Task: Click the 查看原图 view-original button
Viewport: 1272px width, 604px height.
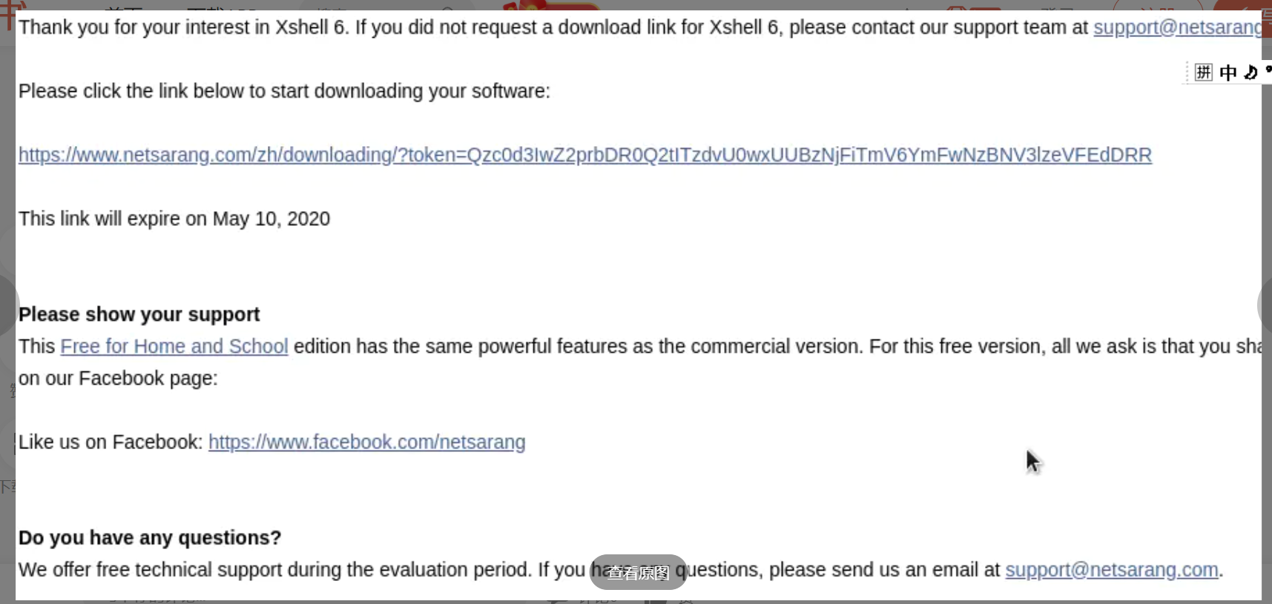Action: (x=639, y=572)
